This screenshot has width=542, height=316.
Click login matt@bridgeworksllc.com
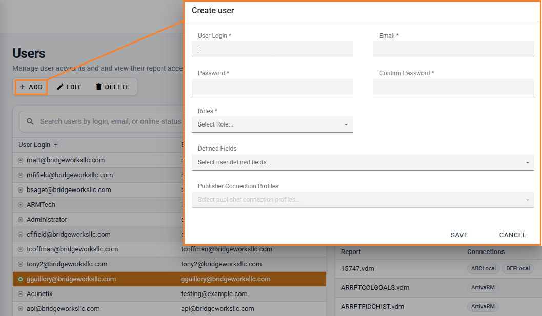pos(66,160)
